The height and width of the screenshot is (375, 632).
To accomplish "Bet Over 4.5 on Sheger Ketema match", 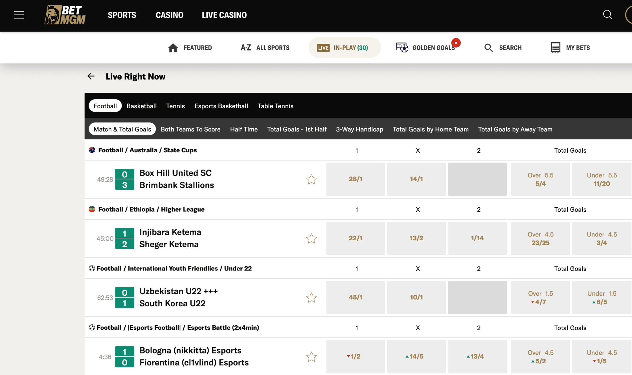I will [x=540, y=238].
